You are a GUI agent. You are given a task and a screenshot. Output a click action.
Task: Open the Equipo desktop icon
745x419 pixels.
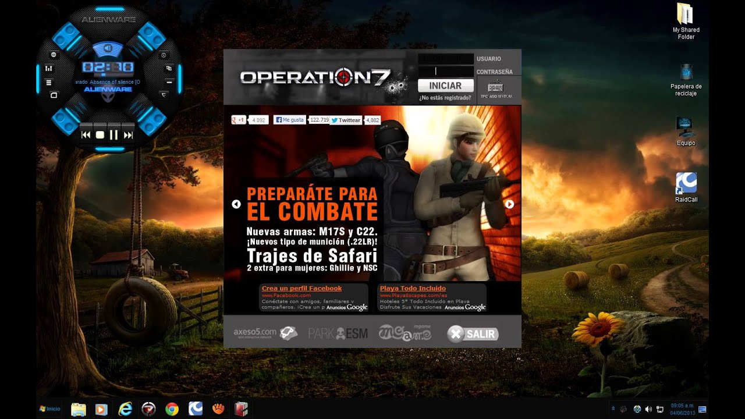[x=686, y=131]
